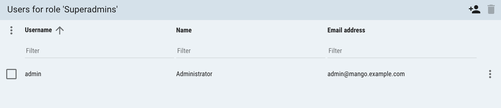Click the trash delete icon
The image size is (501, 108).
(491, 10)
